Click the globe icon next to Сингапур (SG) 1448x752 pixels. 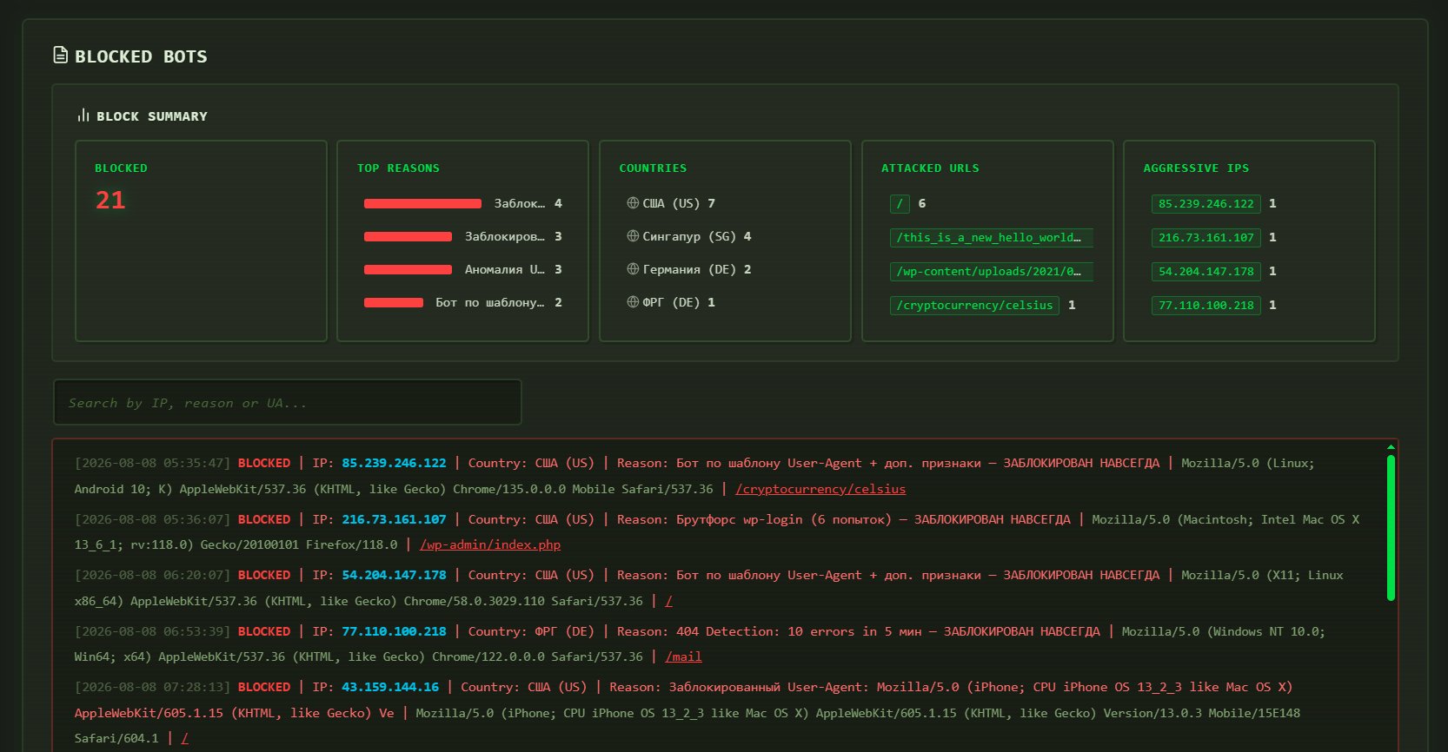(x=633, y=236)
